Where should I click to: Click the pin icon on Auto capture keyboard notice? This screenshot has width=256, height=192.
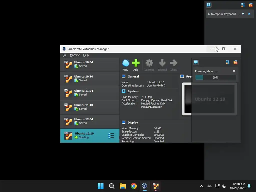[x=243, y=14]
